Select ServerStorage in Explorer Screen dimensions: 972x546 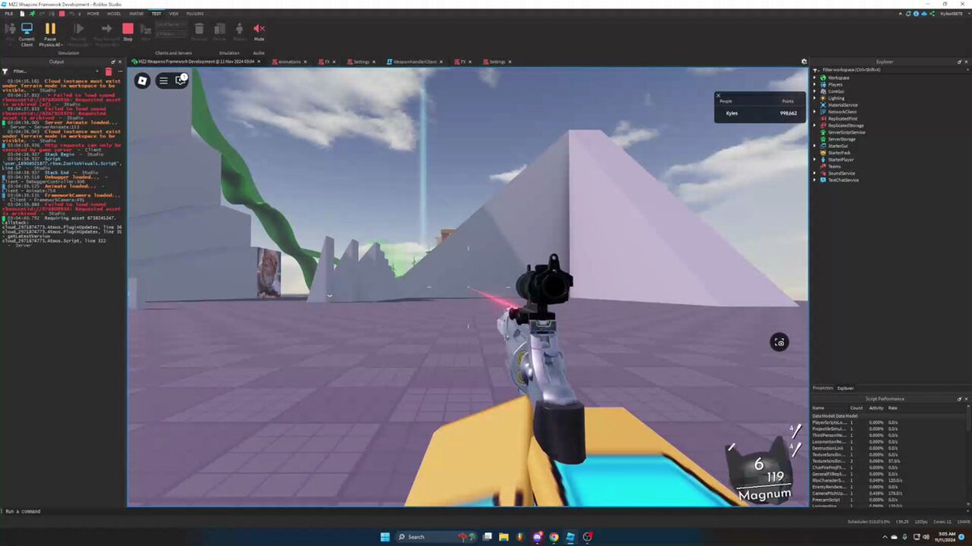[x=842, y=139]
